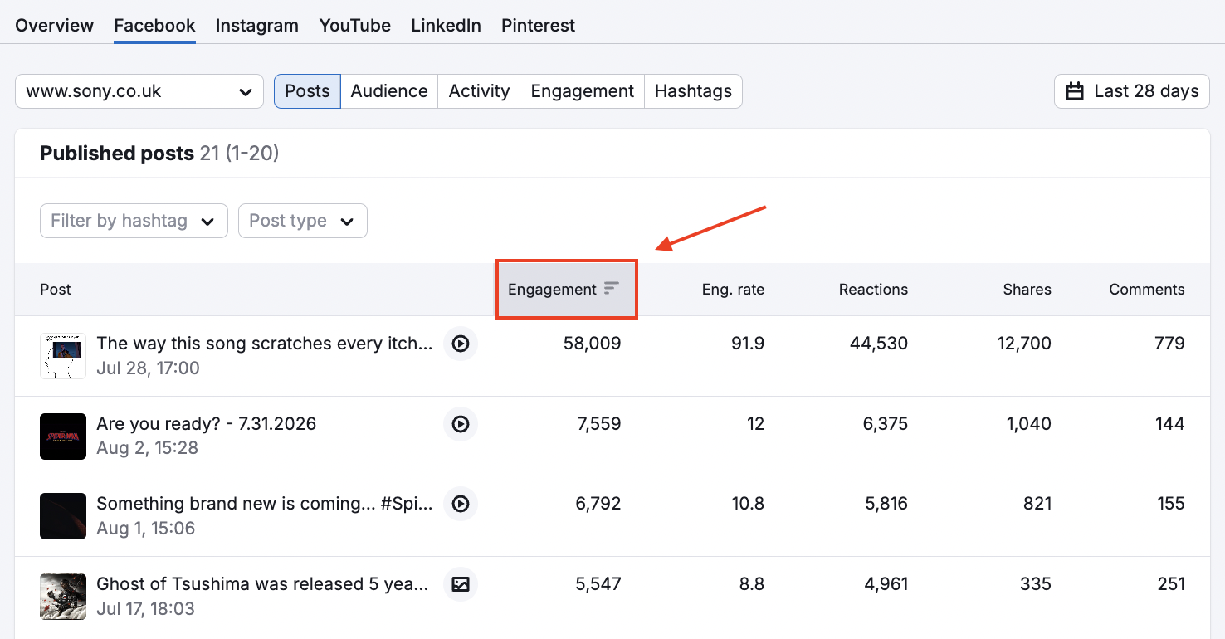
Task: Expand the Filter by hashtag dropdown
Action: [x=133, y=221]
